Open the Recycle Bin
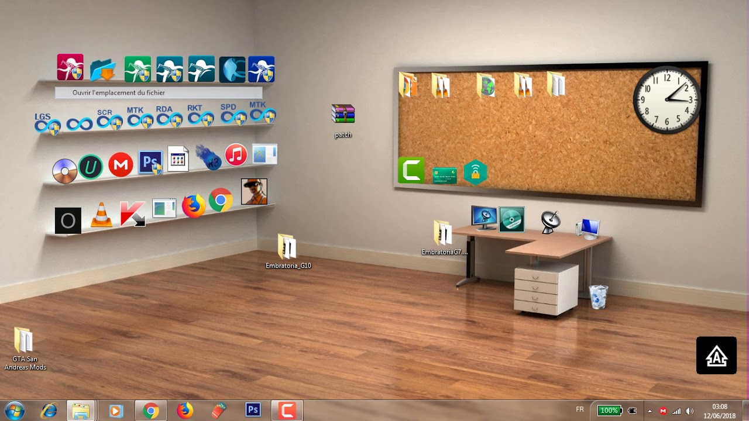The height and width of the screenshot is (421, 749). [598, 297]
